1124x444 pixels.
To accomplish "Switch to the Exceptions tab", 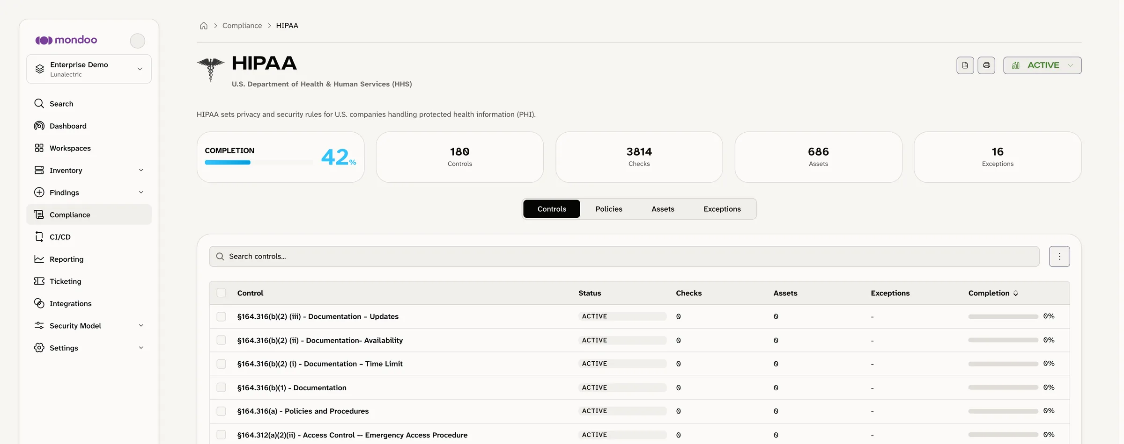I will point(722,209).
